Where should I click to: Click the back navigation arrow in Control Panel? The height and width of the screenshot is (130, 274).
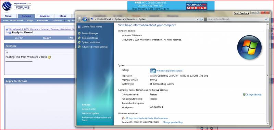(79, 19)
